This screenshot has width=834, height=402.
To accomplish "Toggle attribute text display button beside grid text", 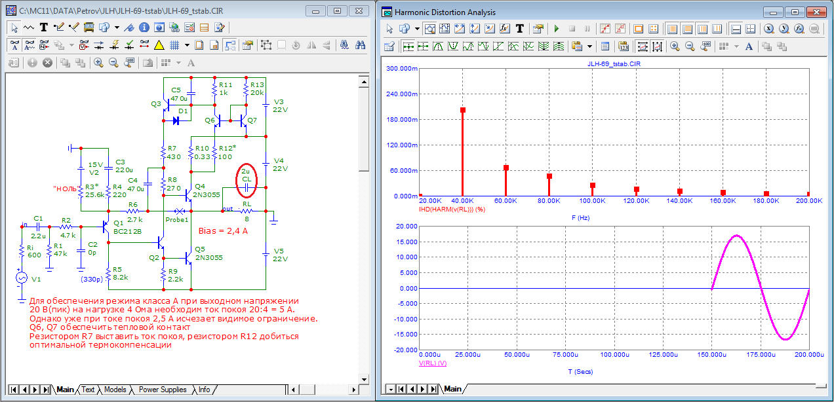I will (29, 45).
